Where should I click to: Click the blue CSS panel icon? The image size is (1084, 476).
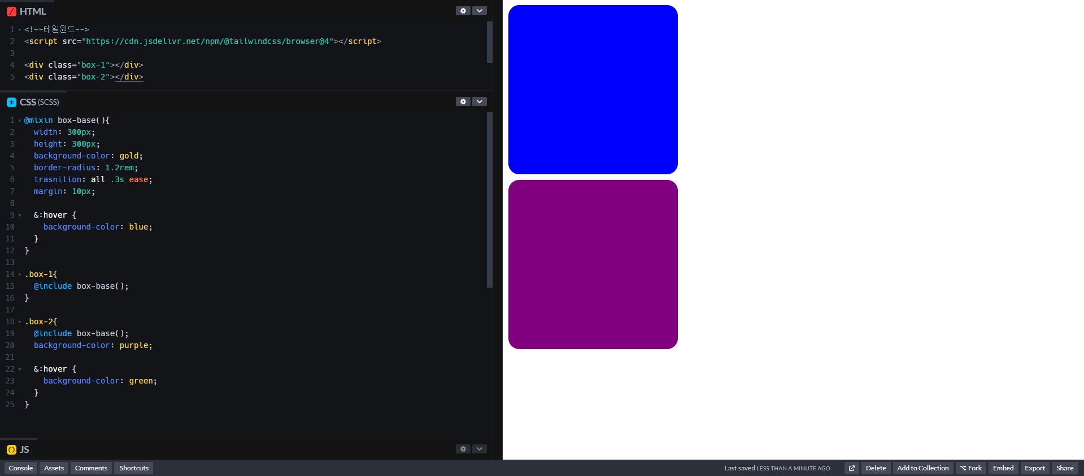11,102
